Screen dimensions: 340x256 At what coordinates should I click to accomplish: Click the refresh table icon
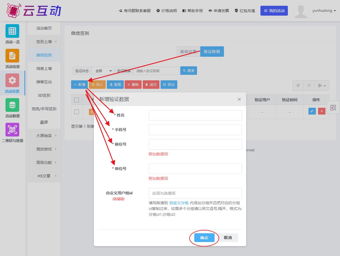tap(298, 86)
